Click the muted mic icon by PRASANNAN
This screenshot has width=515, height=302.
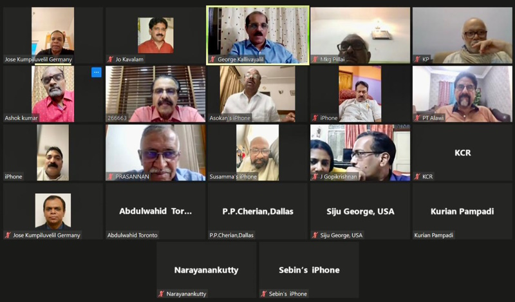[x=110, y=176]
